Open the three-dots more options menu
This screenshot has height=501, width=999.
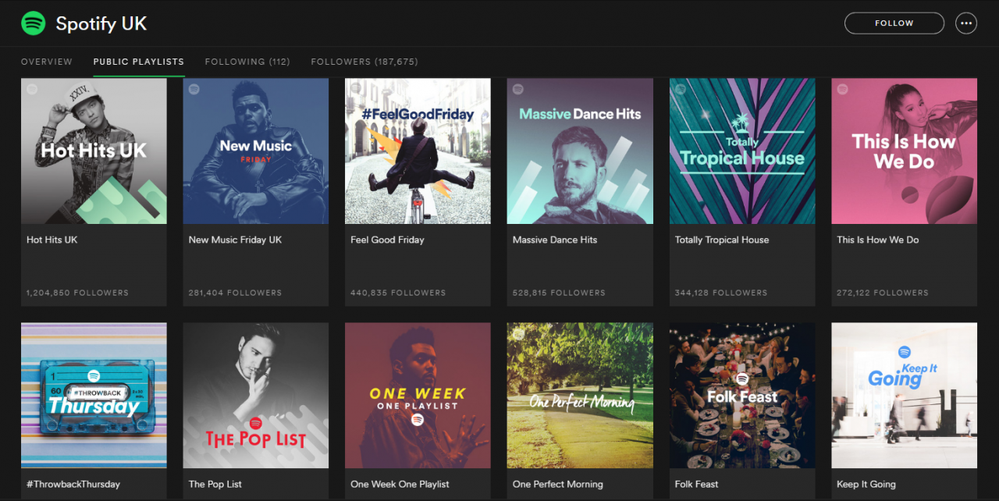coord(966,23)
